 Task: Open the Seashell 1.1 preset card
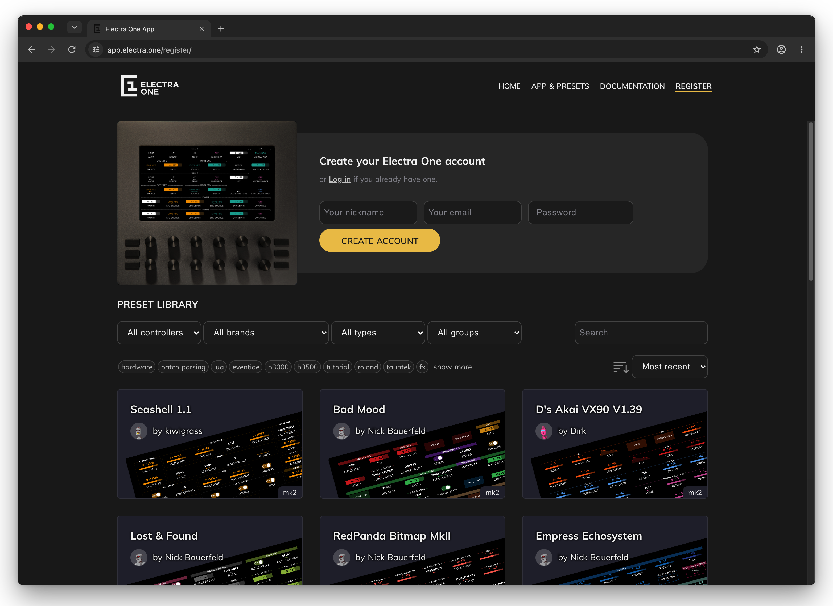point(210,444)
